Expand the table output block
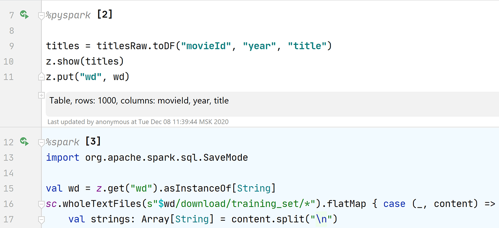Screen dimensions: 499x228 pos(41,95)
